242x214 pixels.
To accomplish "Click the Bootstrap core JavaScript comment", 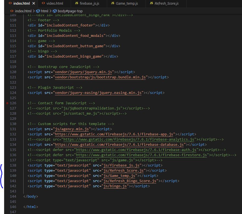I will (x=63, y=67).
